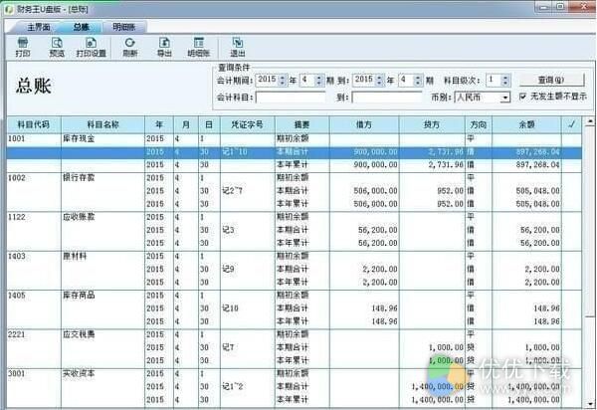Select account code 1002 cell
This screenshot has height=410, width=597.
(x=34, y=178)
